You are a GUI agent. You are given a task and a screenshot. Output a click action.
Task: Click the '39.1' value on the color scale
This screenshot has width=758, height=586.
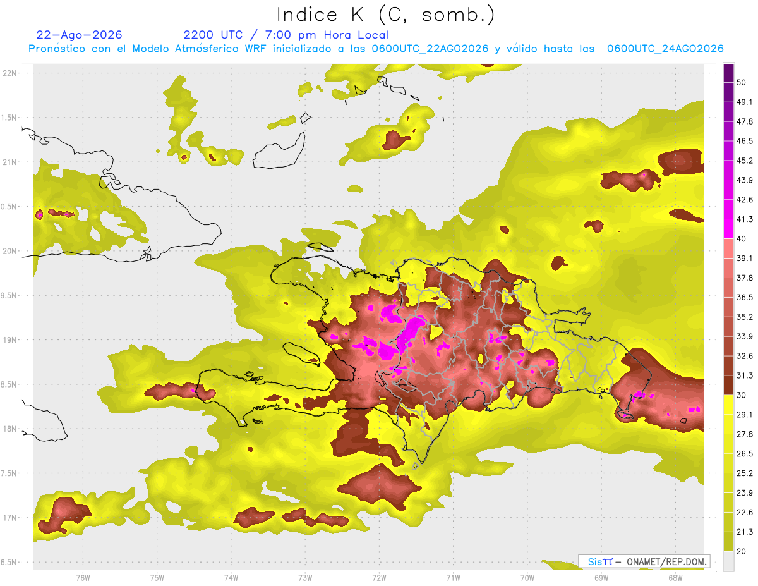(x=745, y=259)
